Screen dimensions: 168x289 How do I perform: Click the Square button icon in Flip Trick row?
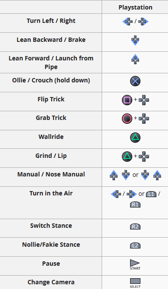pos(127,100)
